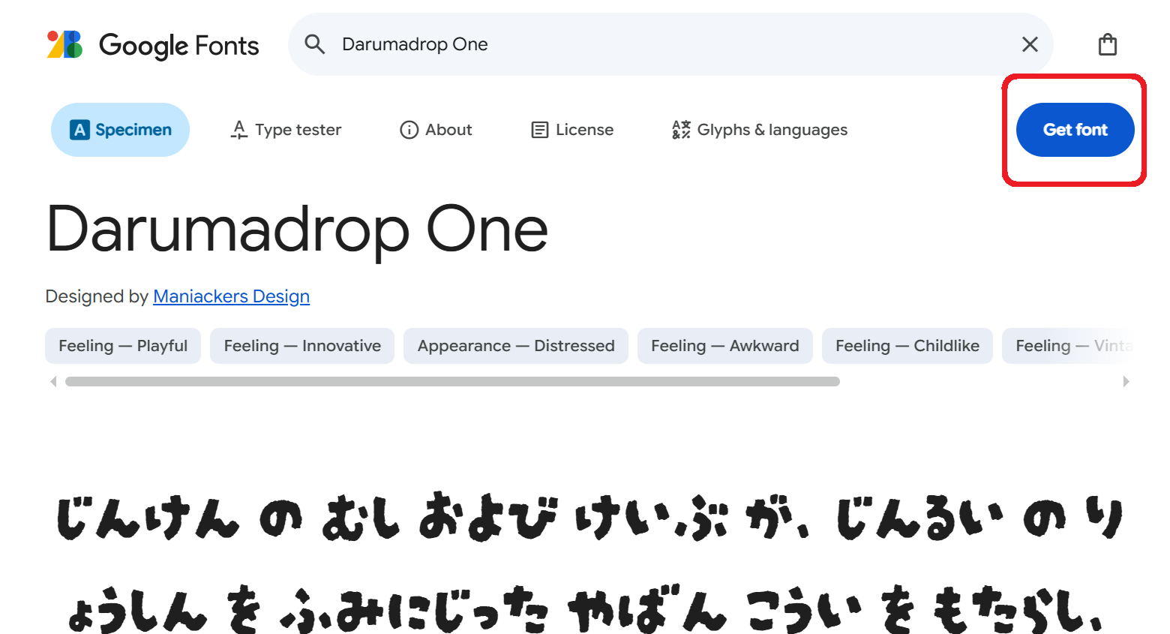Select the Feeling — Childlike tag
Viewport: 1170px width, 634px height.
[907, 346]
